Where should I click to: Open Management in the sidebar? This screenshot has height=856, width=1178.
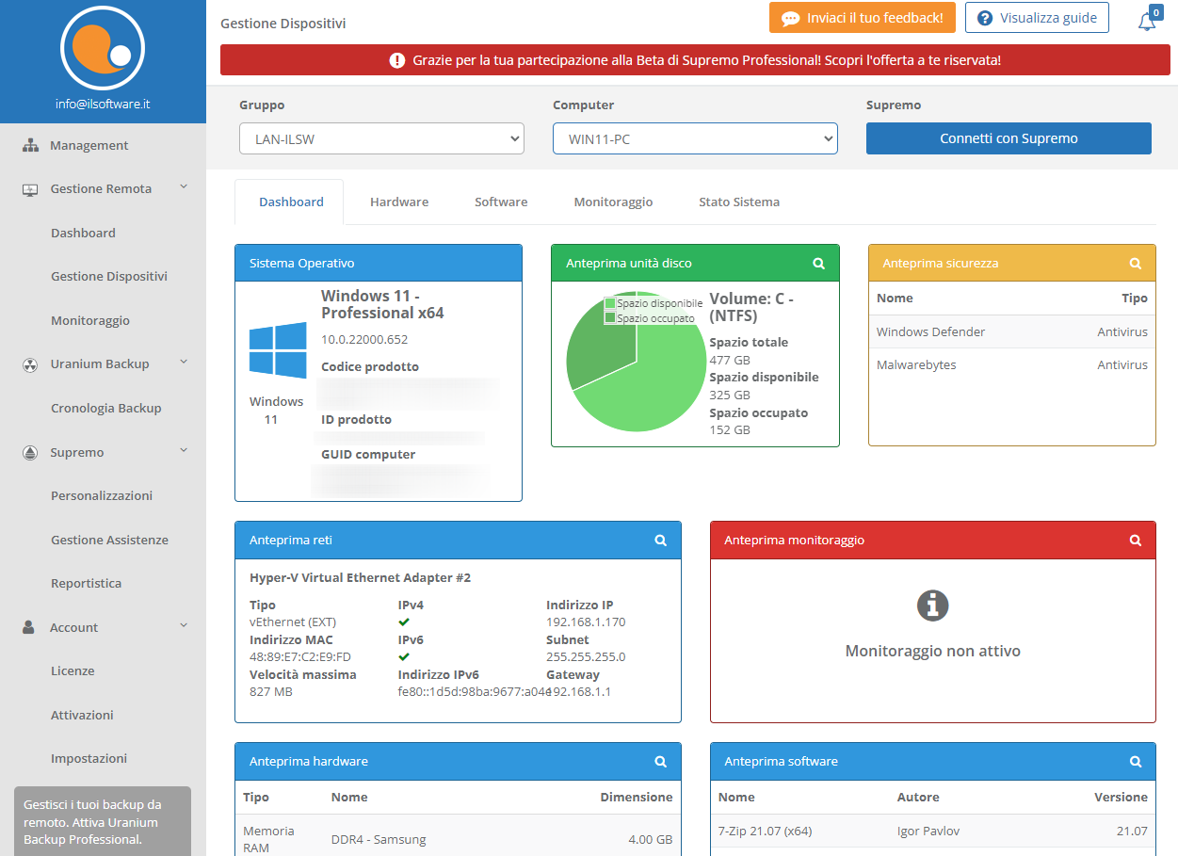[89, 146]
